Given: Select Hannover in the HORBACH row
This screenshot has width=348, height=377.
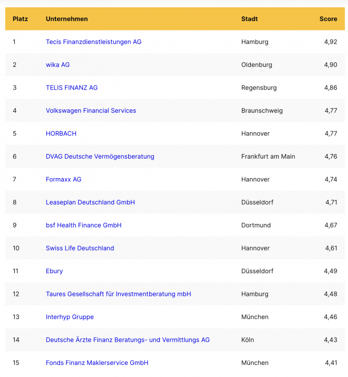Looking at the screenshot, I should pos(255,133).
